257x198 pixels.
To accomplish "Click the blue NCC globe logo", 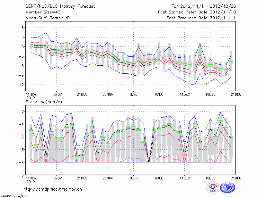I will (228, 188).
